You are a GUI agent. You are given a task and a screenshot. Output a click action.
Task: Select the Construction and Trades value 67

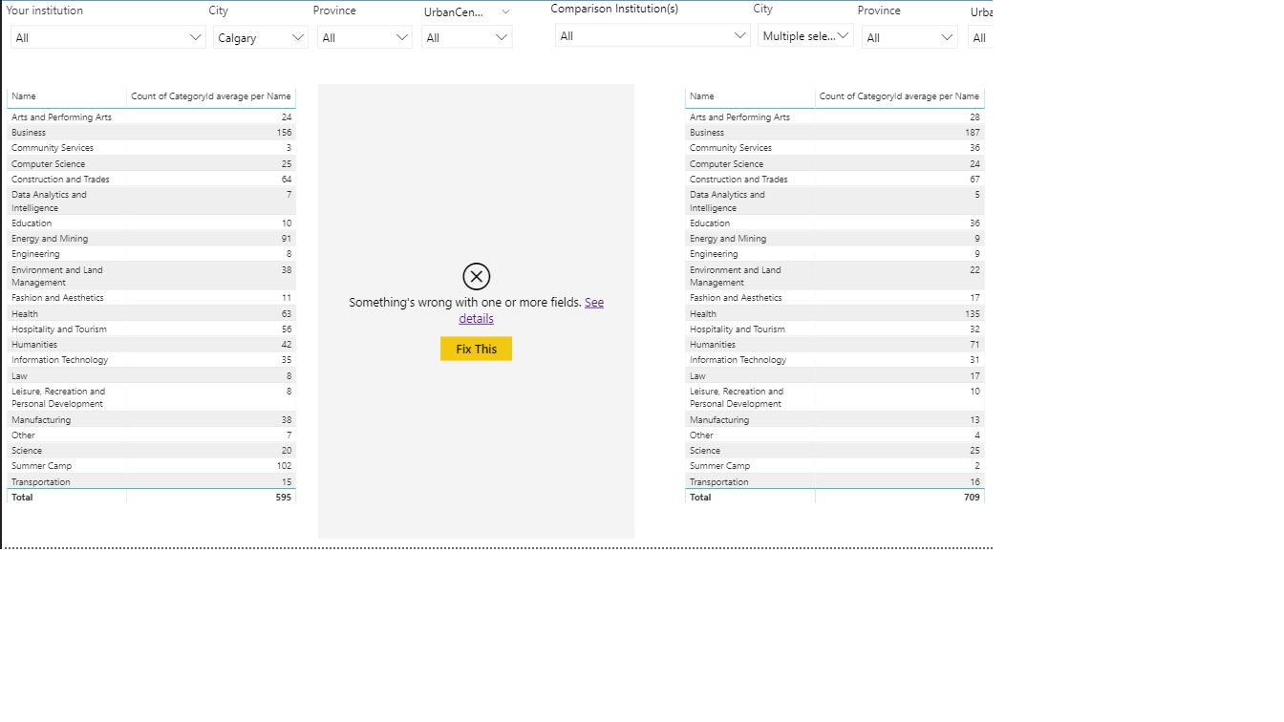pyautogui.click(x=974, y=180)
